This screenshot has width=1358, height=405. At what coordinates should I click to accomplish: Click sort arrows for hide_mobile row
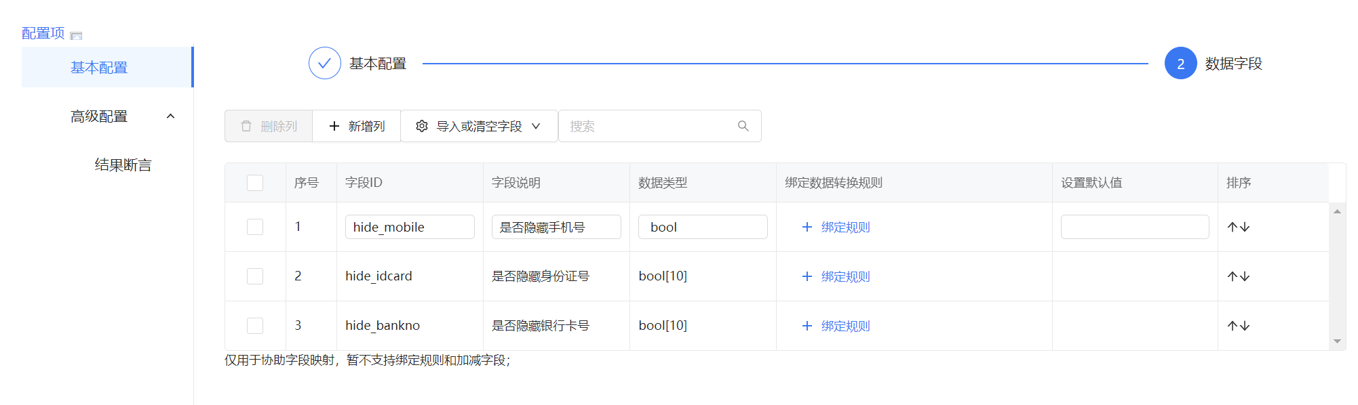tap(1238, 227)
